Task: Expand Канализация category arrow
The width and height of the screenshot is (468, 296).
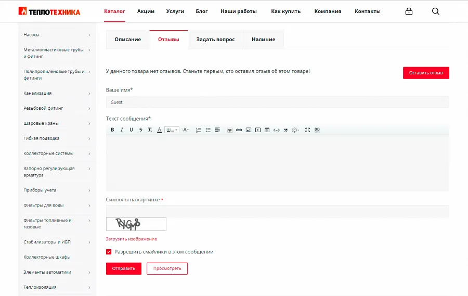Action: [x=89, y=94]
